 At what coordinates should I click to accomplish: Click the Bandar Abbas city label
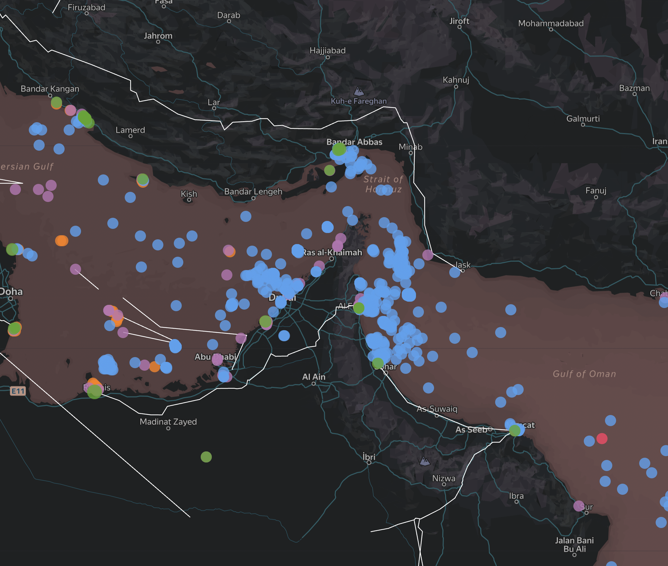(x=354, y=142)
